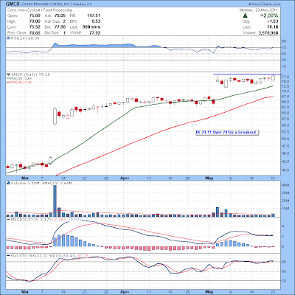Select the P/E ratio value 147.51
Screen dimensions: 295x295
[x=94, y=15]
